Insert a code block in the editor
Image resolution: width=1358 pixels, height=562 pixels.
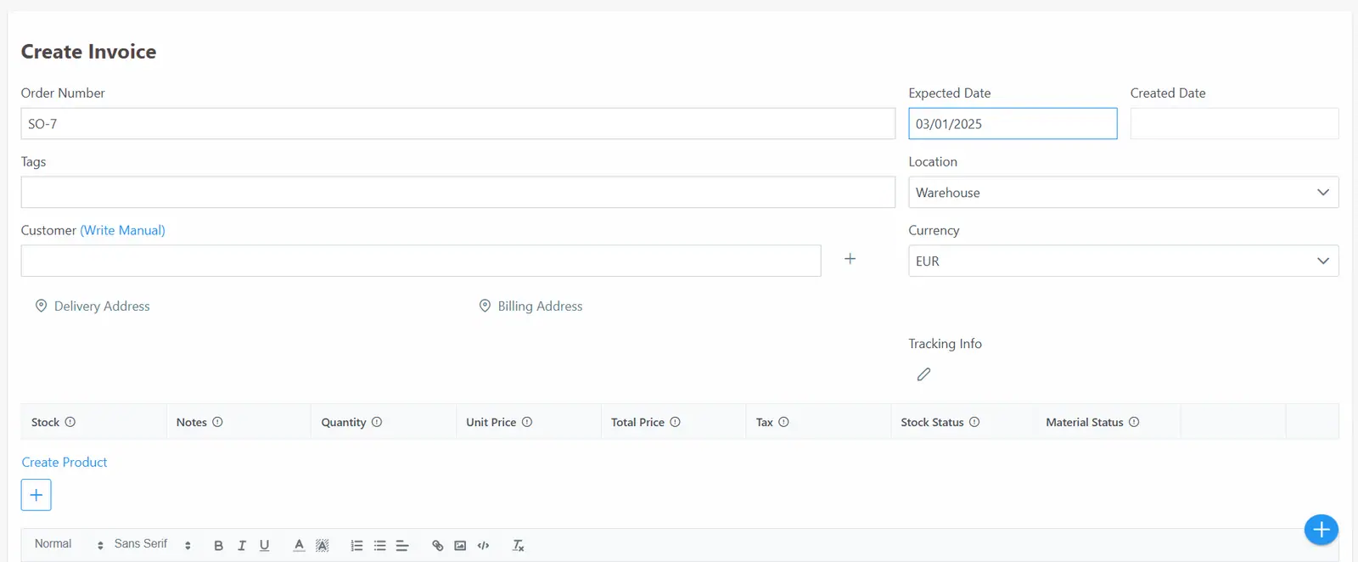[484, 546]
